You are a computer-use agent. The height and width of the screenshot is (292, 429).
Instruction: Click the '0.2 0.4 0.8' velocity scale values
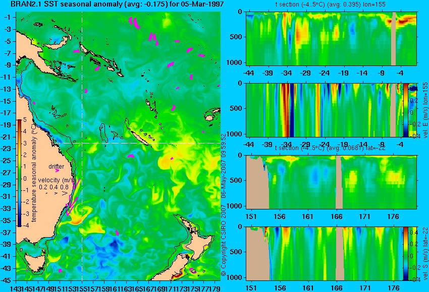53,187
